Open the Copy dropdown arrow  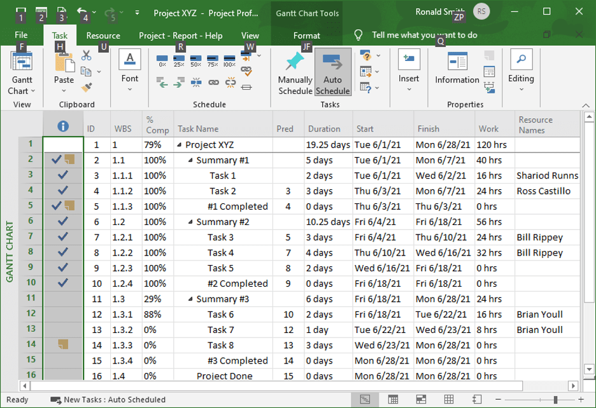click(99, 71)
